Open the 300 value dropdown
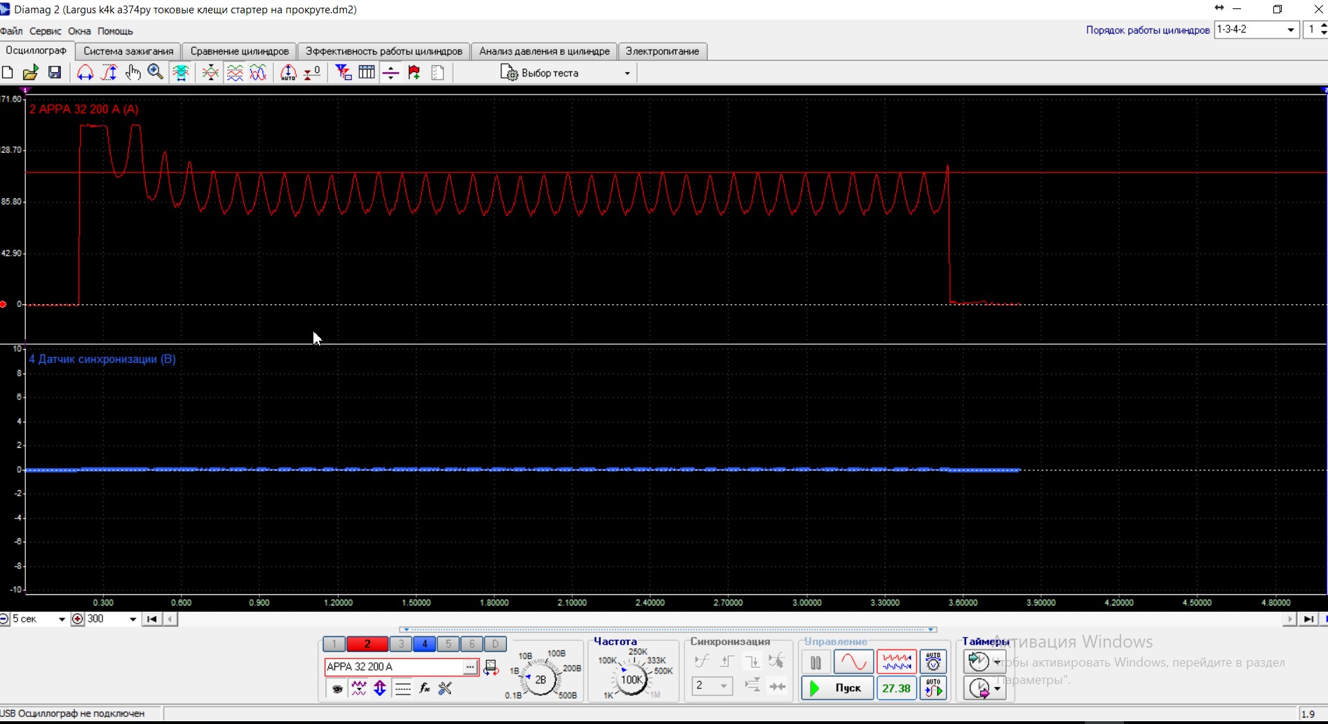 133,620
